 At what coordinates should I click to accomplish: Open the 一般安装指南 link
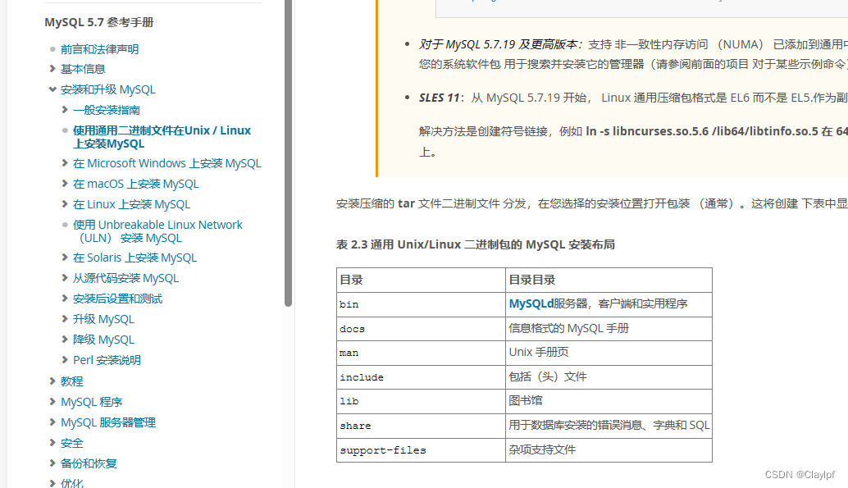coord(107,111)
